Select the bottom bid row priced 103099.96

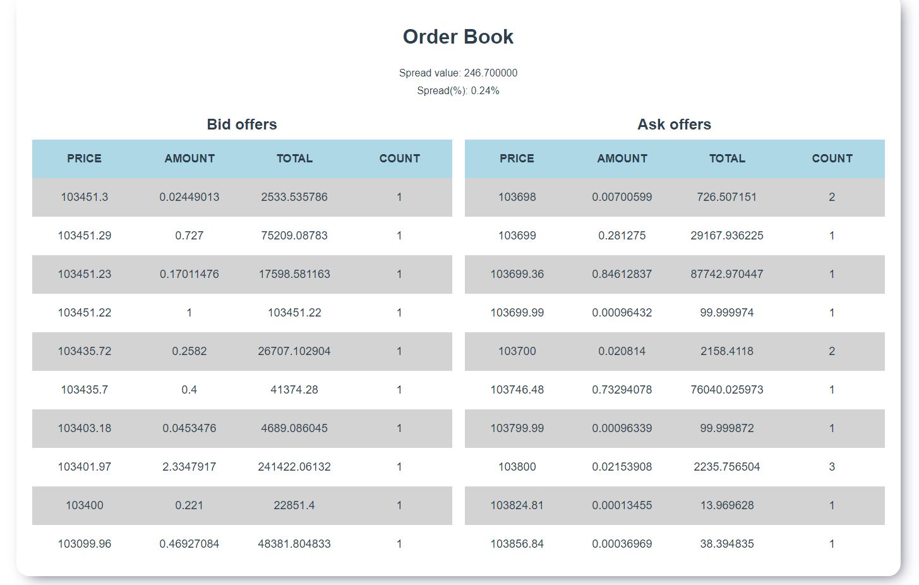[x=242, y=543]
